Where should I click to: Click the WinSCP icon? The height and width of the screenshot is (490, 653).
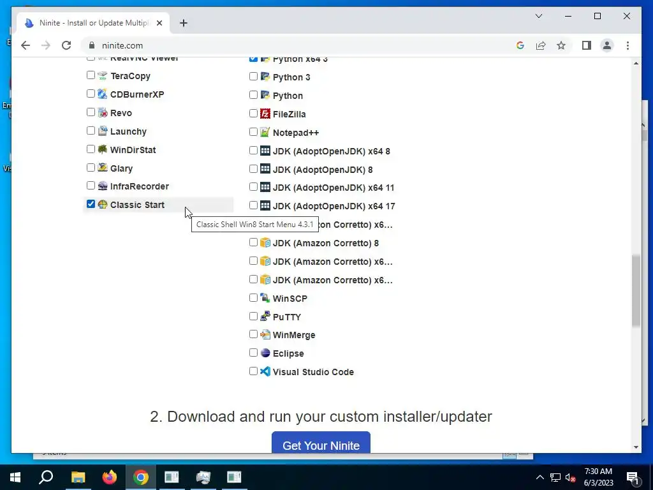pos(265,298)
